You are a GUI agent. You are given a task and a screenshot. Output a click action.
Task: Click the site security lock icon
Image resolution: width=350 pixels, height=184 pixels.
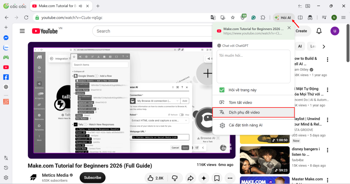coord(37,17)
